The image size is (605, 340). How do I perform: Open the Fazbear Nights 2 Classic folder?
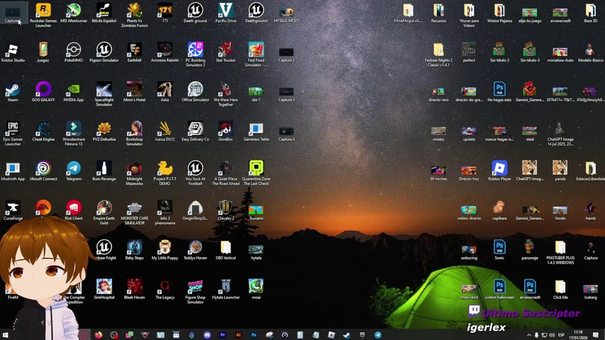[x=439, y=54]
